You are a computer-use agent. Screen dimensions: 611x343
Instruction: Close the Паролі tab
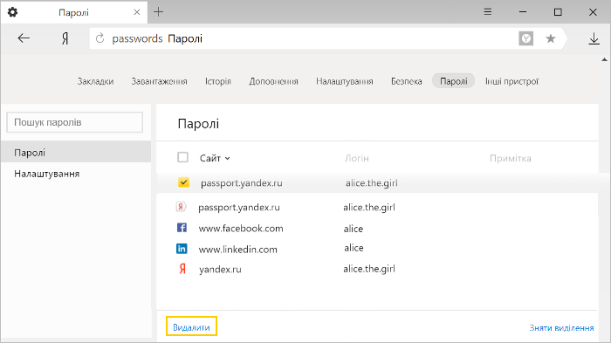coord(137,12)
